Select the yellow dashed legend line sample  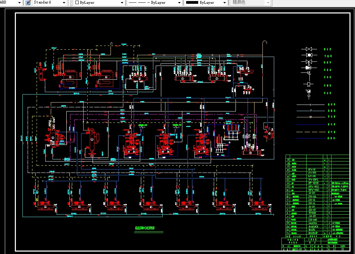311,132
